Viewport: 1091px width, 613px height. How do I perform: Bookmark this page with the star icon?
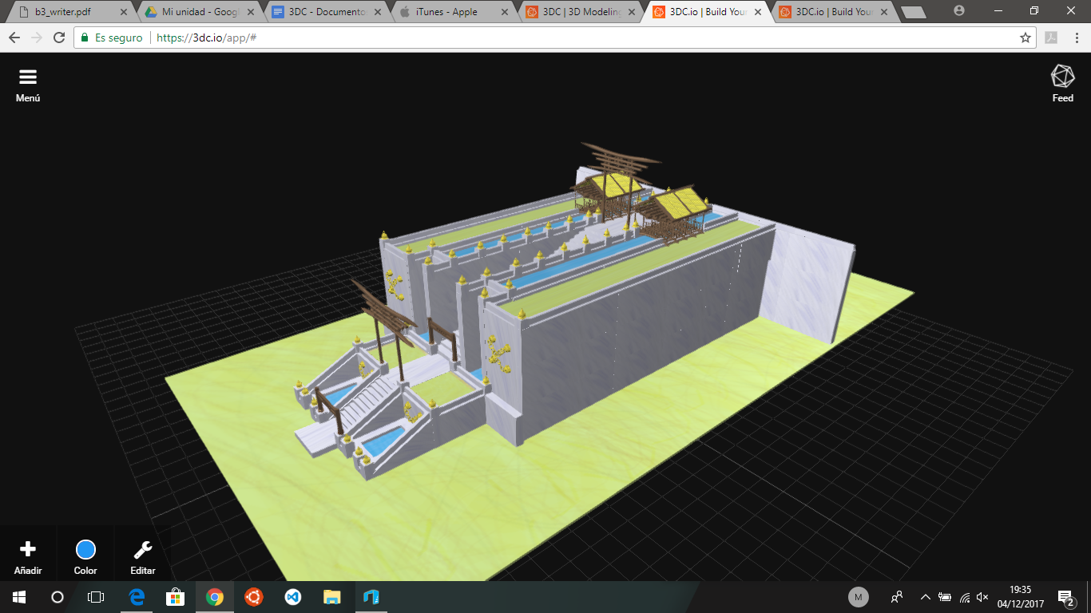click(1026, 38)
